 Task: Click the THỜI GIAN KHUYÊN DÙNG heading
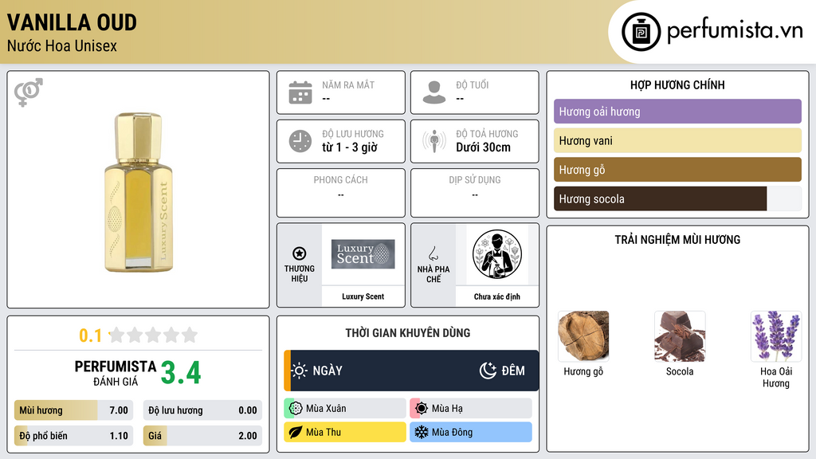pyautogui.click(x=408, y=333)
